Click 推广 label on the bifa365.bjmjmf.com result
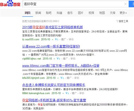Screen dimensions: 134x111 [x=69, y=78]
